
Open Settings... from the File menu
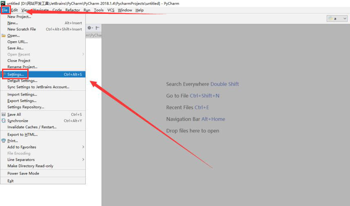point(43,74)
